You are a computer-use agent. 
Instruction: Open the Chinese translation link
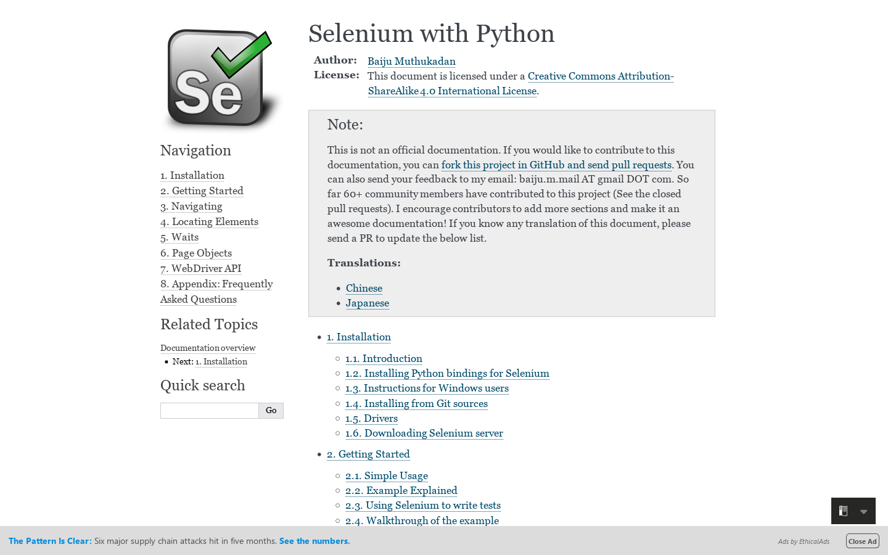(x=364, y=288)
